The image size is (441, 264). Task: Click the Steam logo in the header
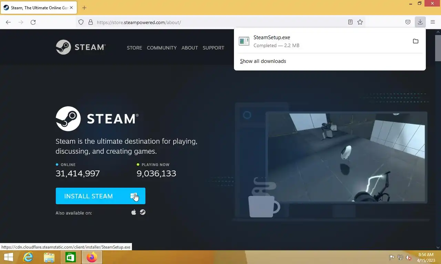coord(81,47)
